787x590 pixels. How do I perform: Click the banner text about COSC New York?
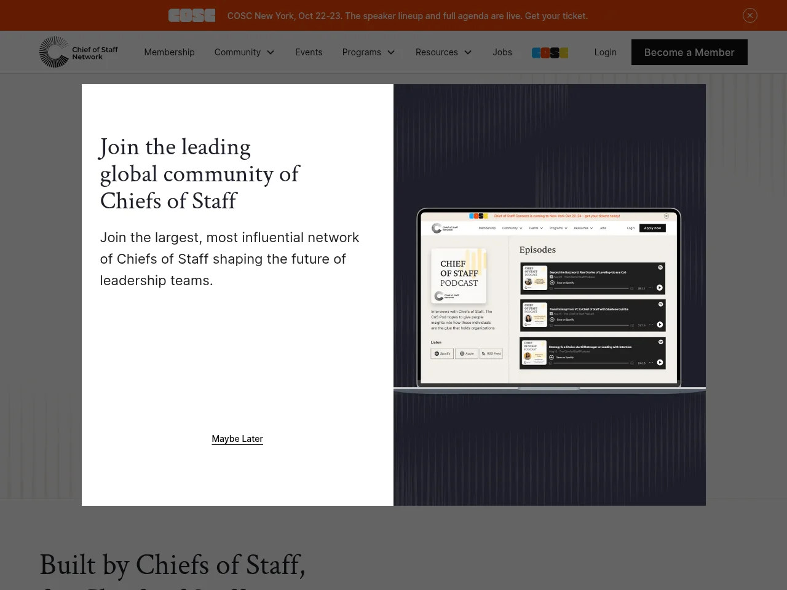pos(408,15)
